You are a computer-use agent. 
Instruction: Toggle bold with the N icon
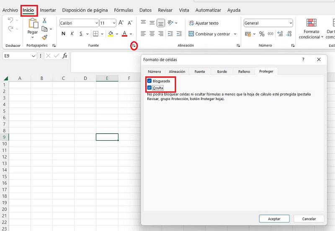(63, 34)
